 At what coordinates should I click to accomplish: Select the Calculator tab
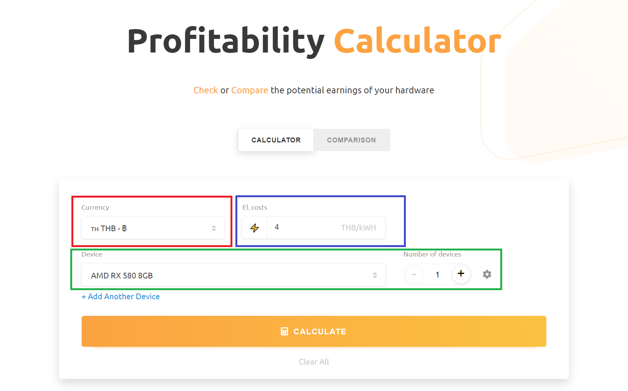(276, 140)
